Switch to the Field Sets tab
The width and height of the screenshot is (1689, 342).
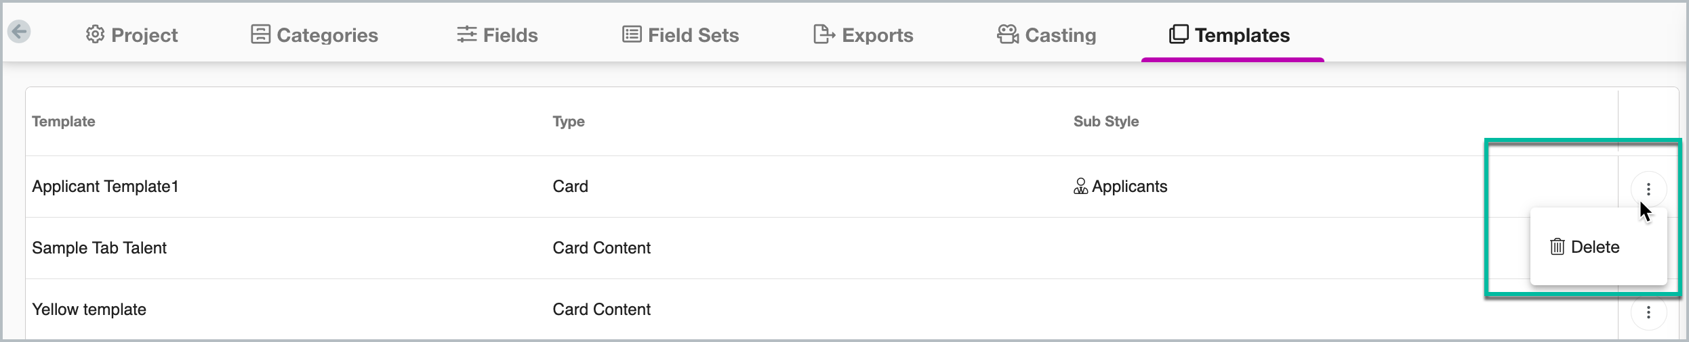(x=680, y=34)
